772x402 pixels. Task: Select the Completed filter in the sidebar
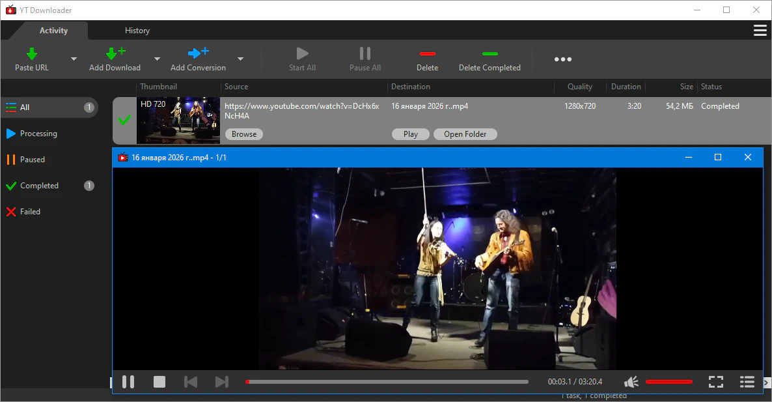pyautogui.click(x=39, y=186)
